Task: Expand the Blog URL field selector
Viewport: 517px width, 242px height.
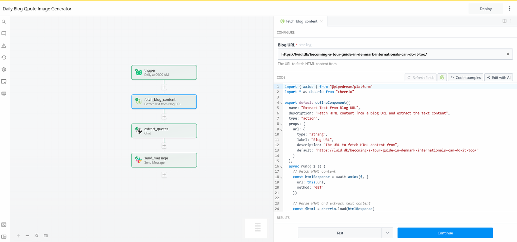Action: click(508, 54)
